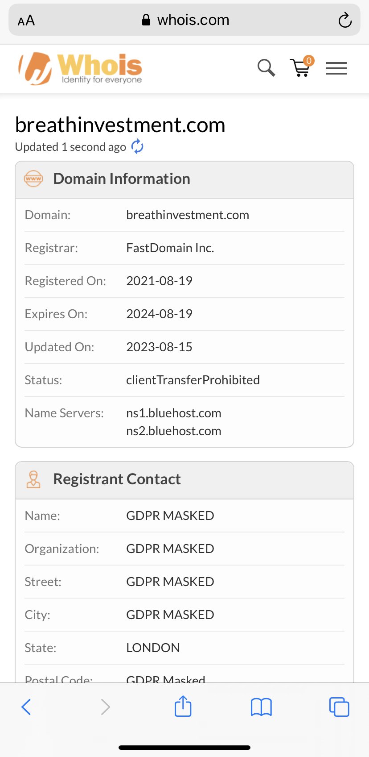The height and width of the screenshot is (757, 369).
Task: Reload the page in Safari
Action: (x=344, y=20)
